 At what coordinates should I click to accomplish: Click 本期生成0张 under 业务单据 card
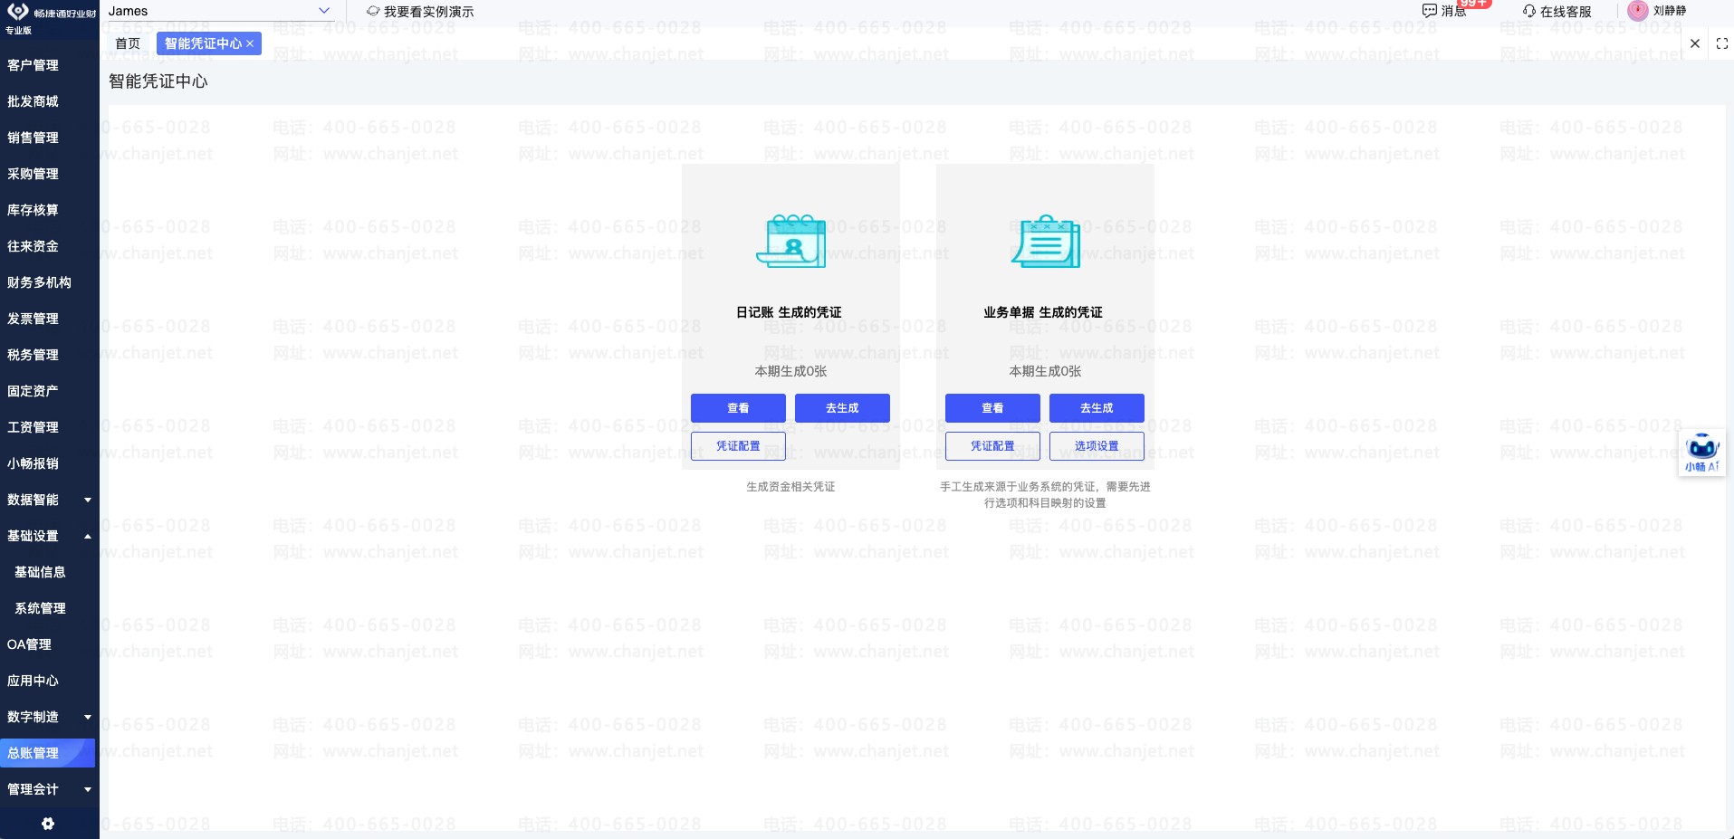pos(1045,371)
